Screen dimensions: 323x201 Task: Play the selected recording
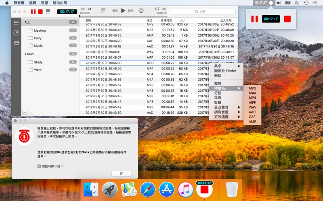[x=123, y=11]
